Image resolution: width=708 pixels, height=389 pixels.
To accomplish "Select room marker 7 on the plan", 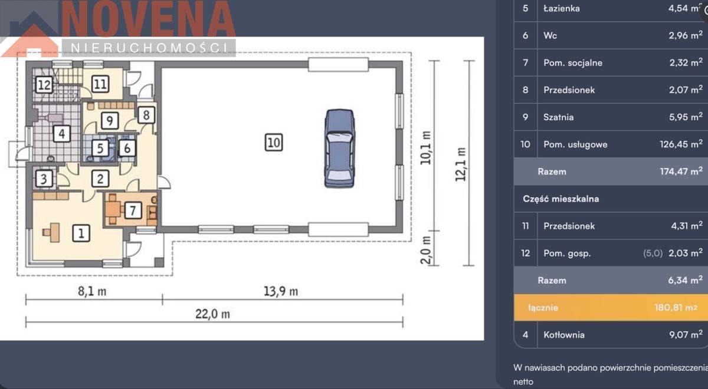I will pyautogui.click(x=133, y=210).
